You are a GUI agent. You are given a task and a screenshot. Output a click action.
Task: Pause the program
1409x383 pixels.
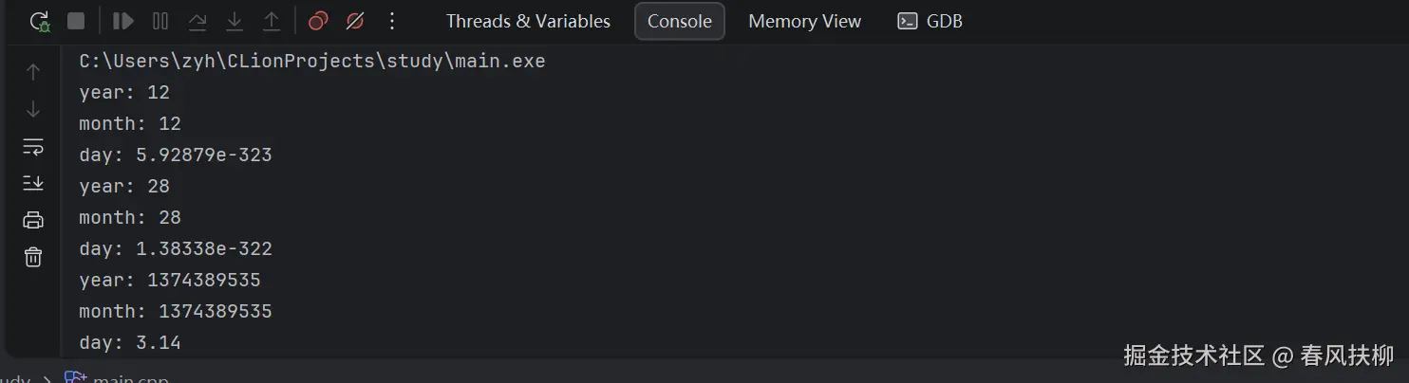click(x=160, y=21)
